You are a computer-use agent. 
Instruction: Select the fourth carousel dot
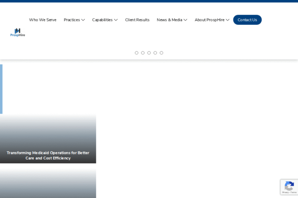point(155,53)
